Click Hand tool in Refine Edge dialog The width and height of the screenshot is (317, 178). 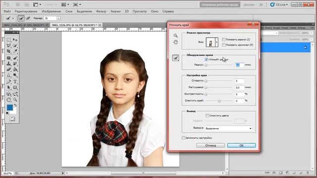pyautogui.click(x=175, y=42)
